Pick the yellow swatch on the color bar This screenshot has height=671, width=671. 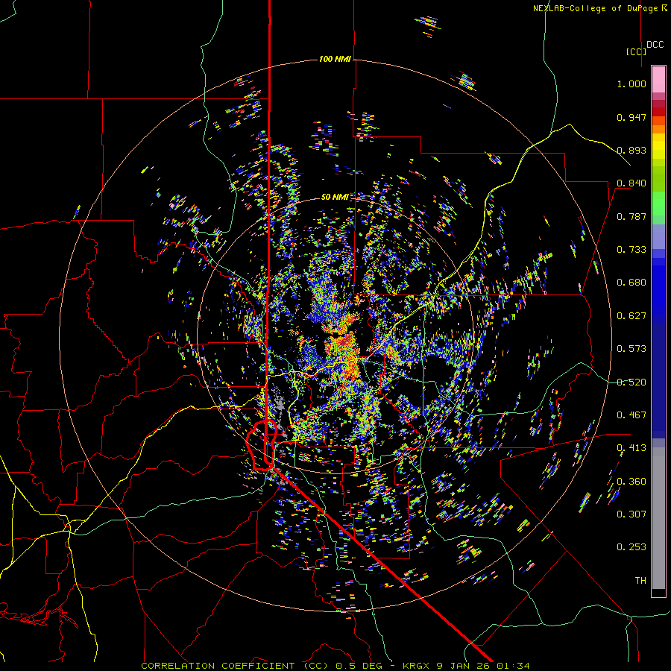pyautogui.click(x=658, y=146)
